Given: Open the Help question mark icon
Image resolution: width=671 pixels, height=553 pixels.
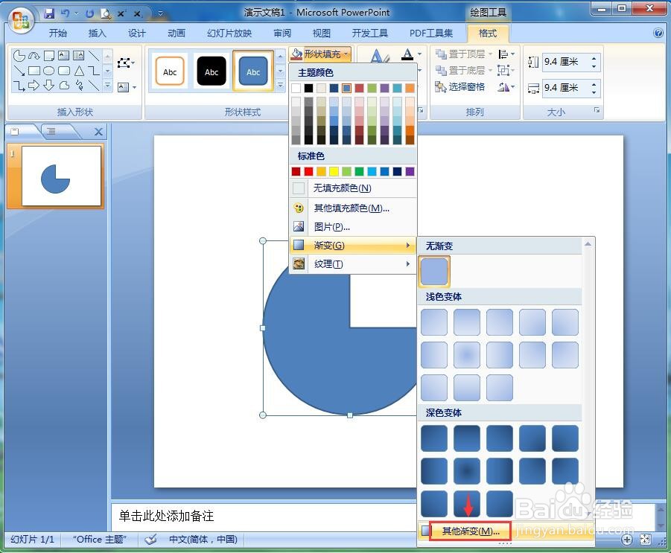Looking at the screenshot, I should [658, 33].
